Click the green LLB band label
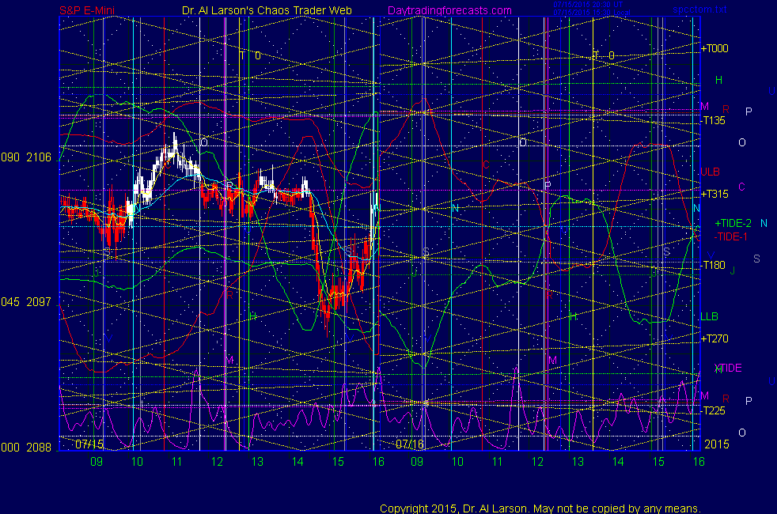Screen dimensions: 777x514 (709, 316)
